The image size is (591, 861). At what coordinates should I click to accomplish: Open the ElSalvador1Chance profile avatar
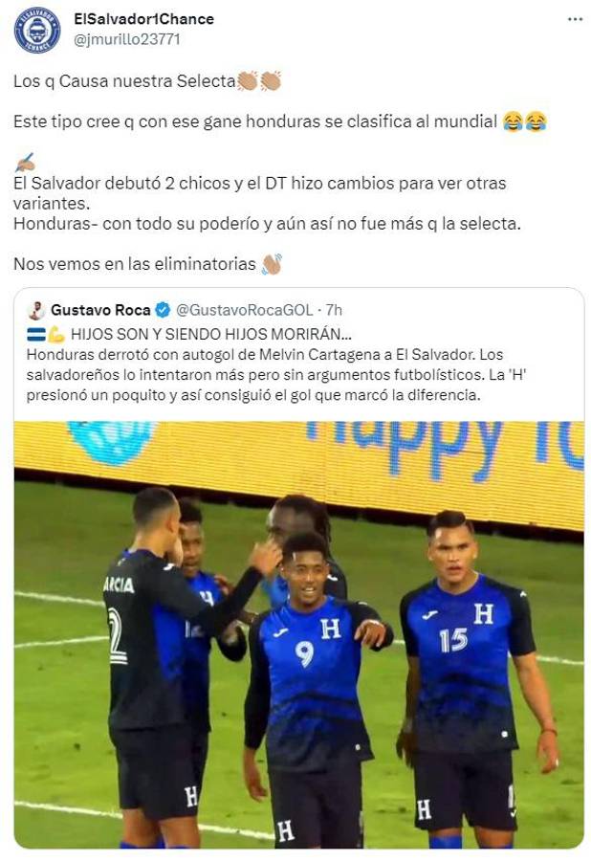pos(36,31)
